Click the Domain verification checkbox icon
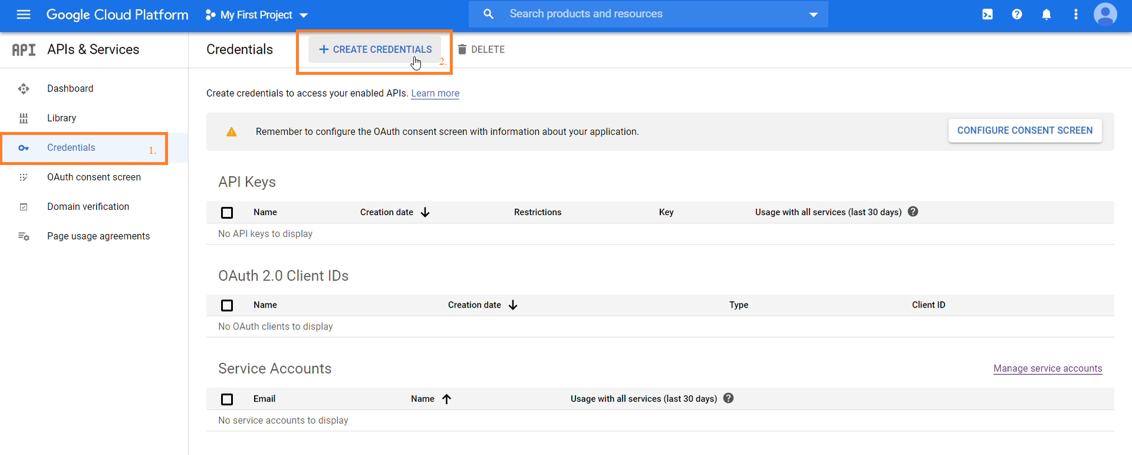The width and height of the screenshot is (1132, 455). pos(24,207)
